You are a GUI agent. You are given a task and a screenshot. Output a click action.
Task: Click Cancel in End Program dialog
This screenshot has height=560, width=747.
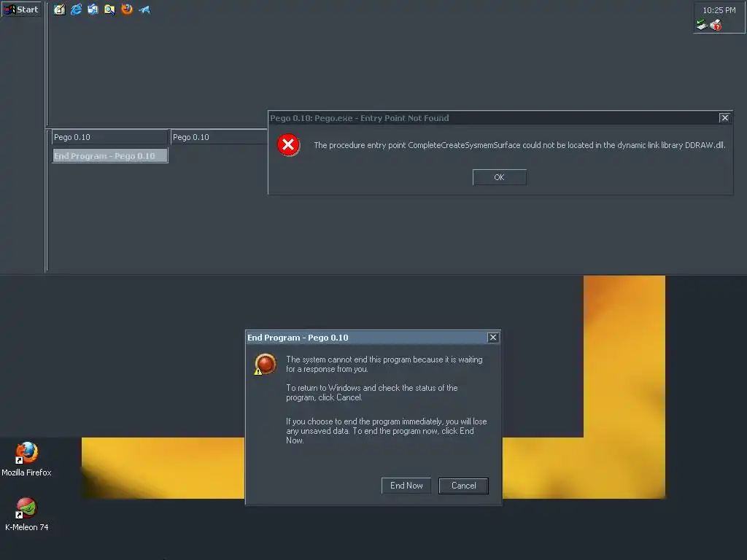coord(463,486)
